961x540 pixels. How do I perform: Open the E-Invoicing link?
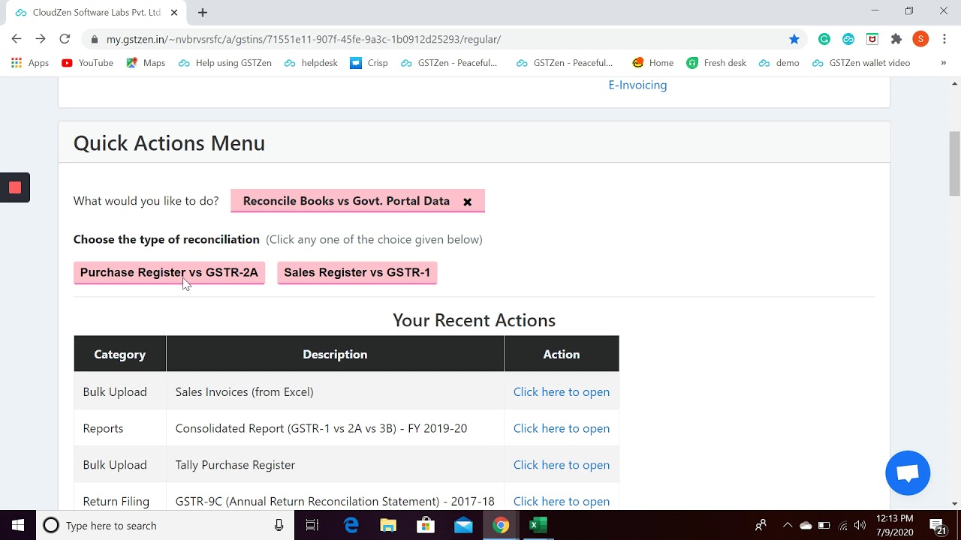point(637,85)
